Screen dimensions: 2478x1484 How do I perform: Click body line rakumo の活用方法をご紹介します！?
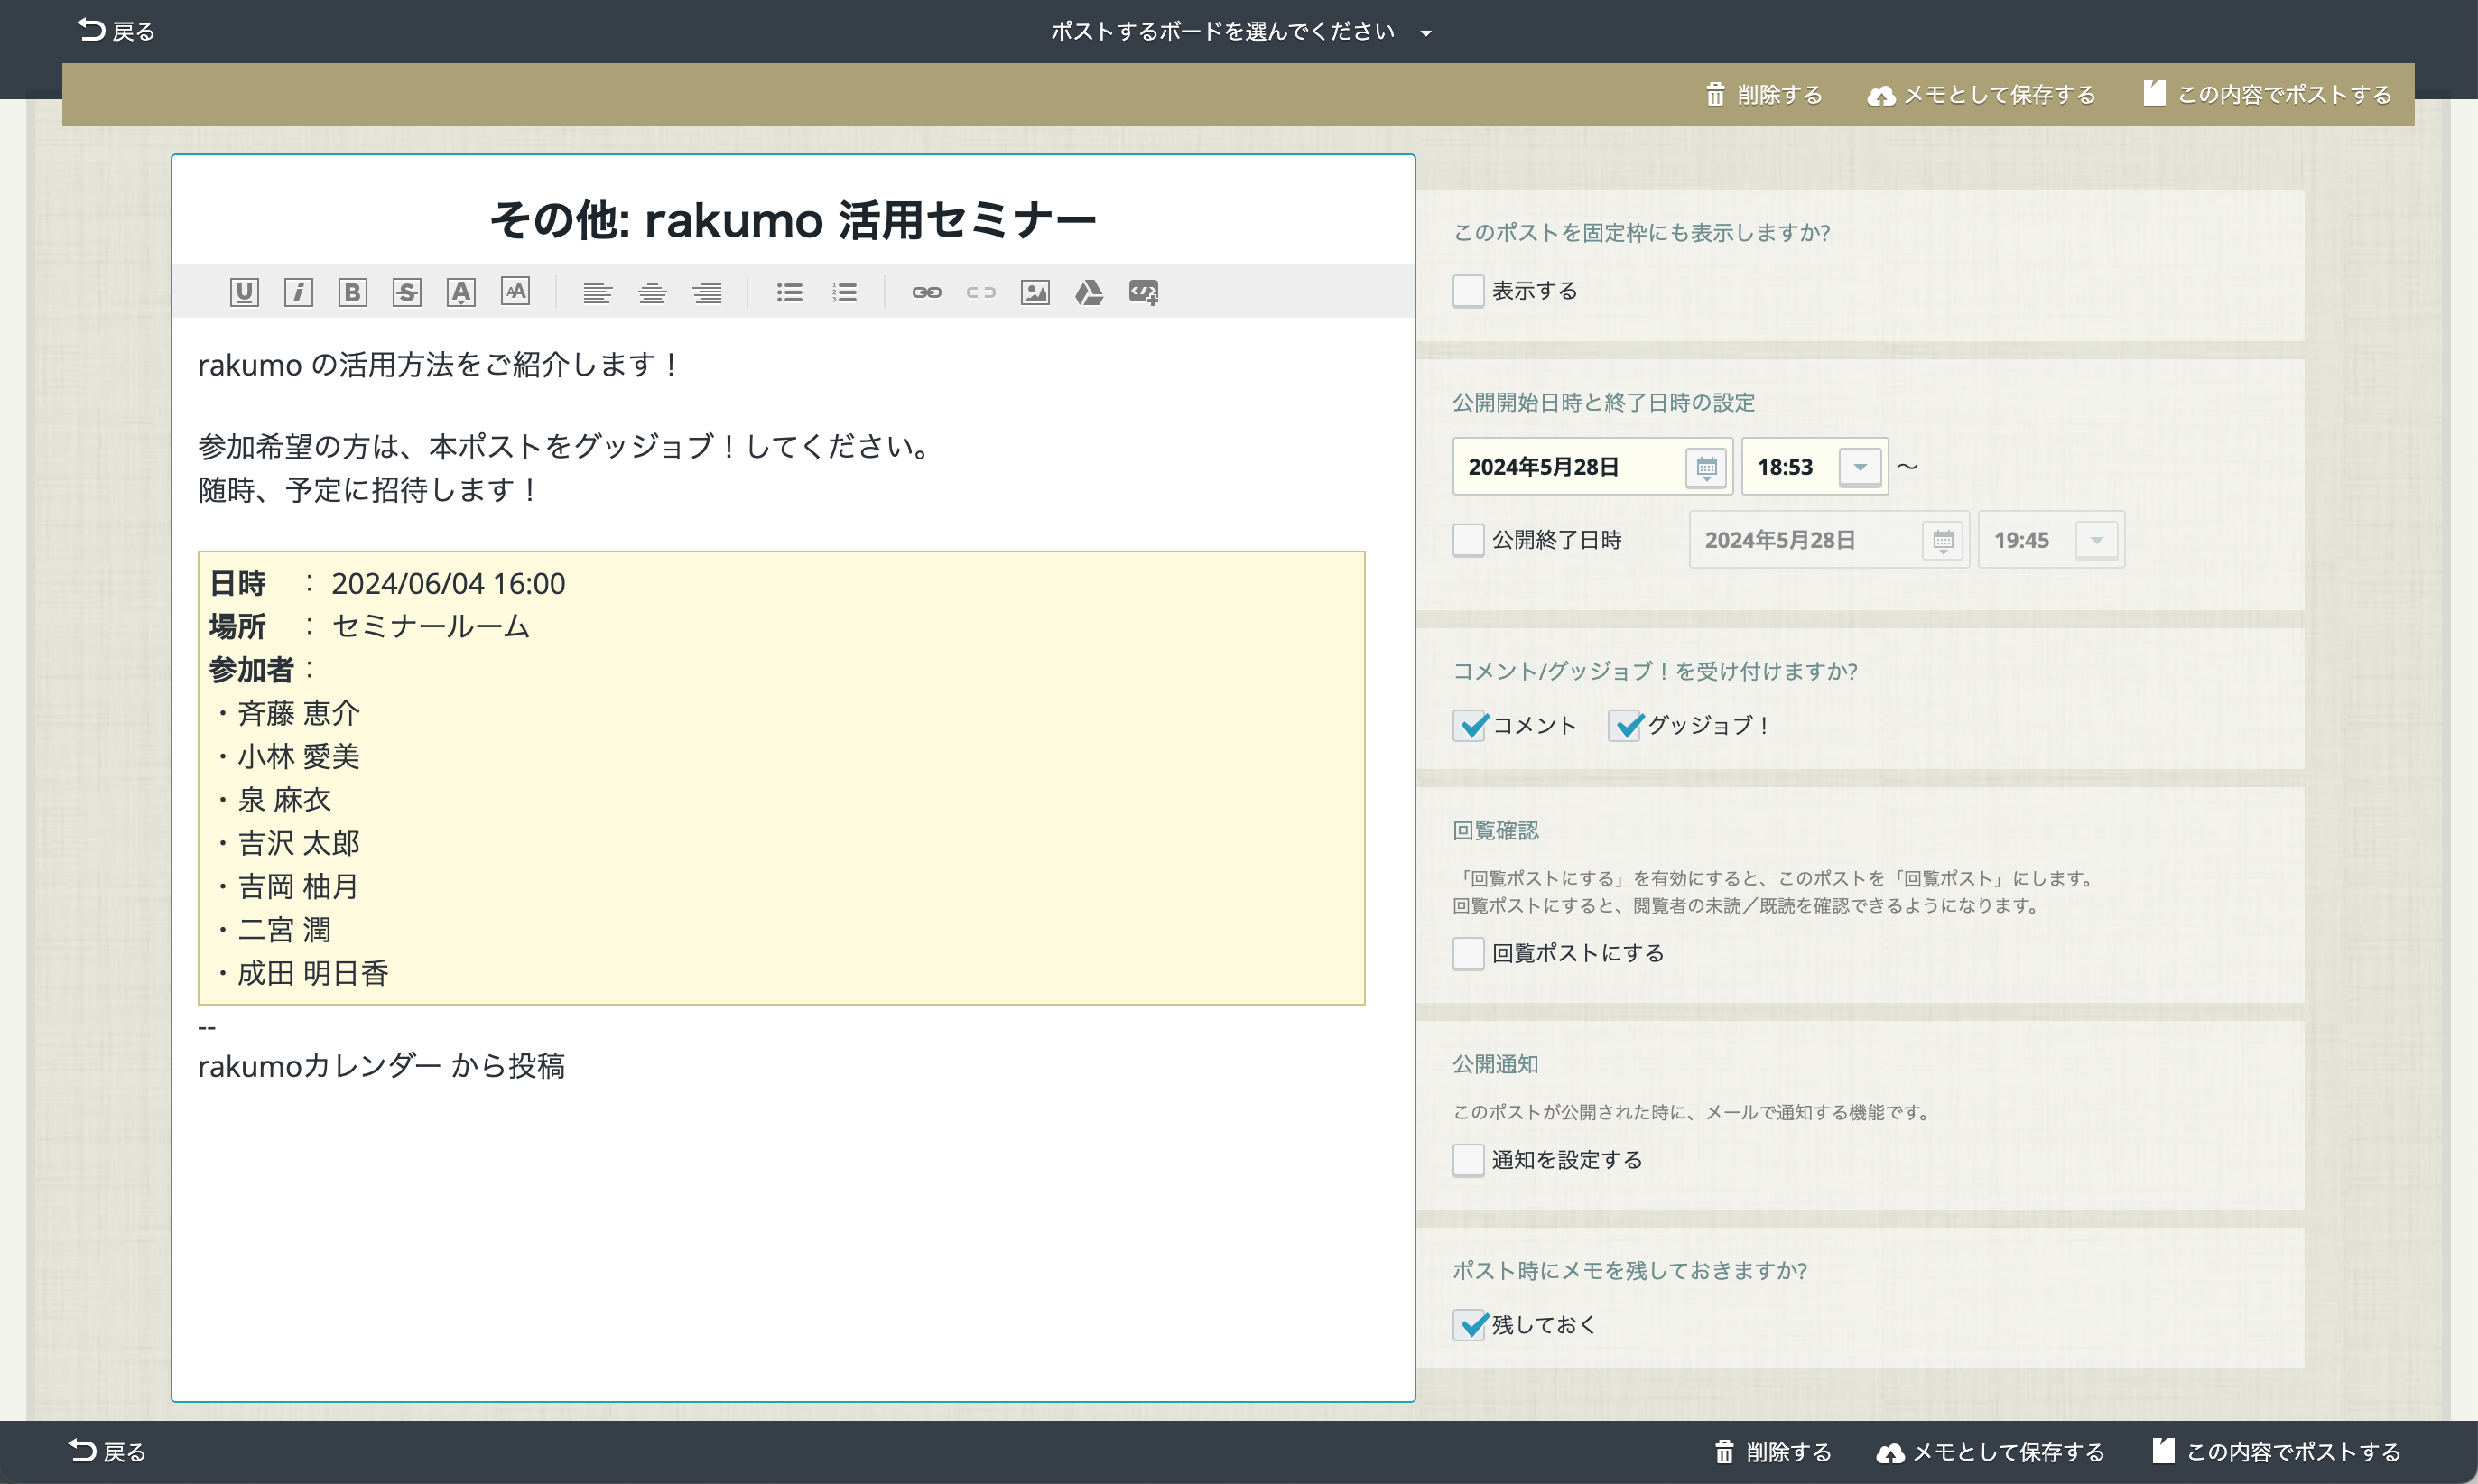tap(439, 365)
